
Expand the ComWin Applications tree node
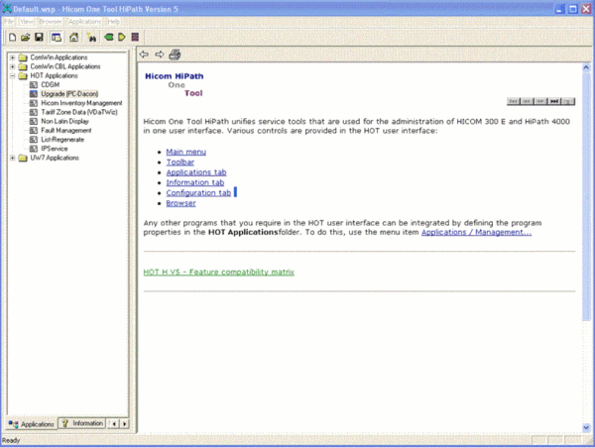pos(13,57)
